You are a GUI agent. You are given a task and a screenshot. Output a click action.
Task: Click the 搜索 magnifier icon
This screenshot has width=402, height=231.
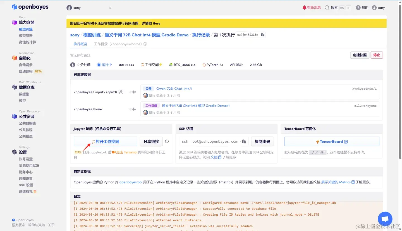pos(327,8)
